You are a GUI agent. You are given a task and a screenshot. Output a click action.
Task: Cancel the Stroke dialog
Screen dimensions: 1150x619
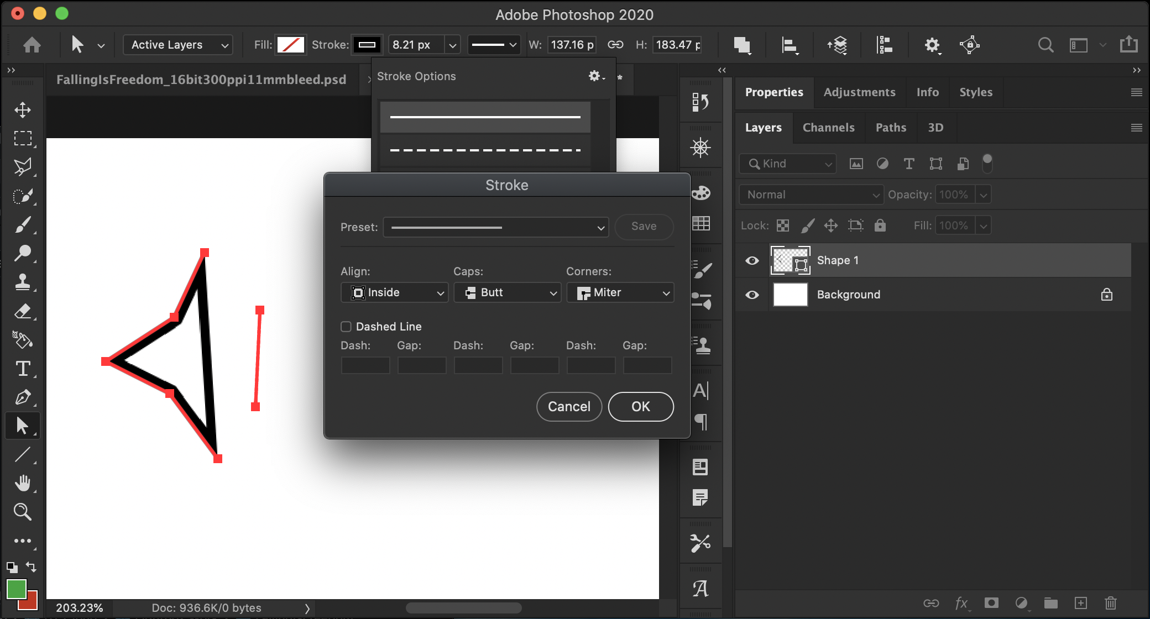[569, 406]
